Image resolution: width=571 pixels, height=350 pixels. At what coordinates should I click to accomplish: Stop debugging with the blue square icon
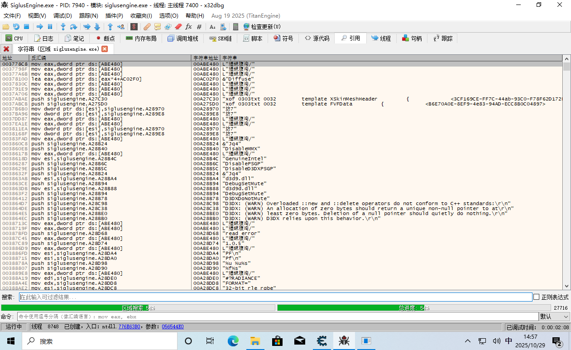pos(26,27)
